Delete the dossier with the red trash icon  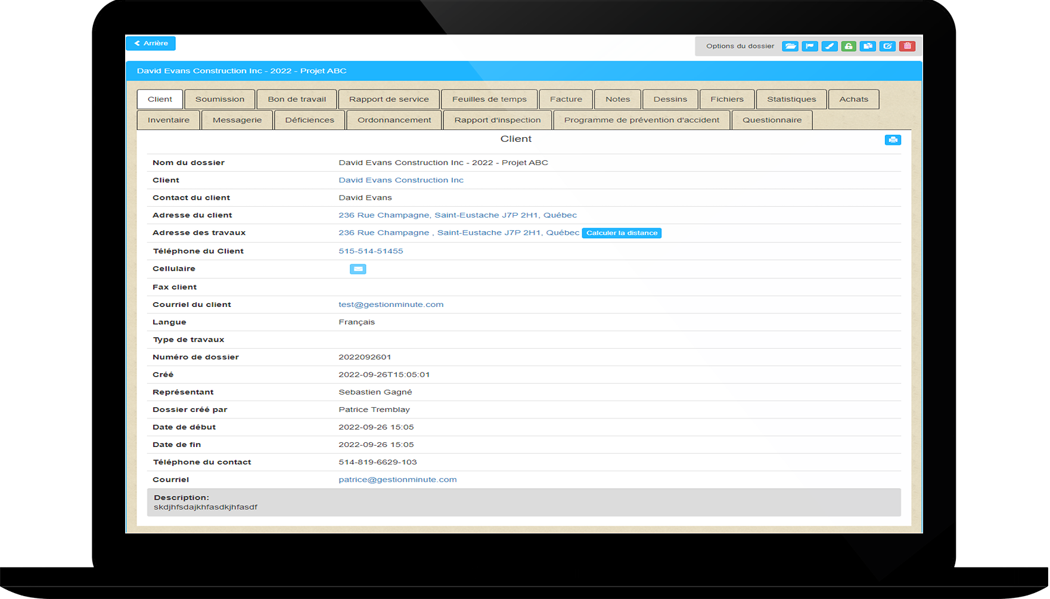point(908,46)
